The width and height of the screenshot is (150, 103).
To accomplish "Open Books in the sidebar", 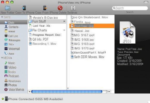I will coord(10,72).
